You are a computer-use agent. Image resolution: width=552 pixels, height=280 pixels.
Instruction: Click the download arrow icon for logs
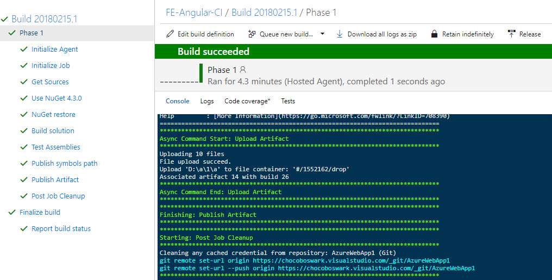(340, 34)
